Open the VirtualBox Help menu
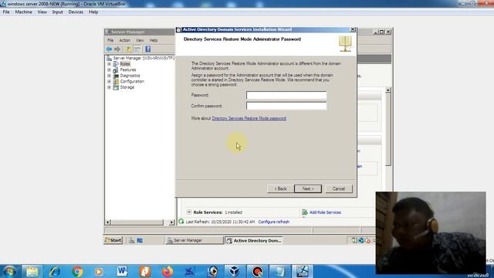Viewport: 494px width, 278px height. [x=93, y=12]
